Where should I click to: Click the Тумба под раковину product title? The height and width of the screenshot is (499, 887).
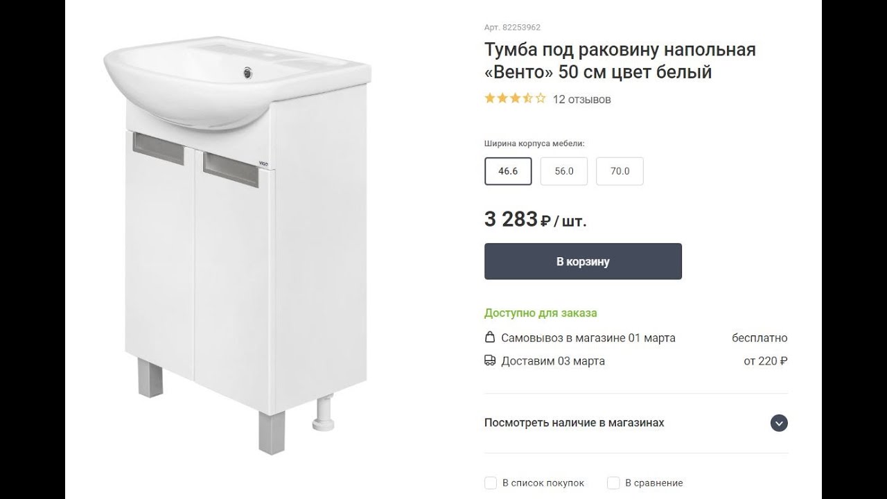tap(620, 61)
